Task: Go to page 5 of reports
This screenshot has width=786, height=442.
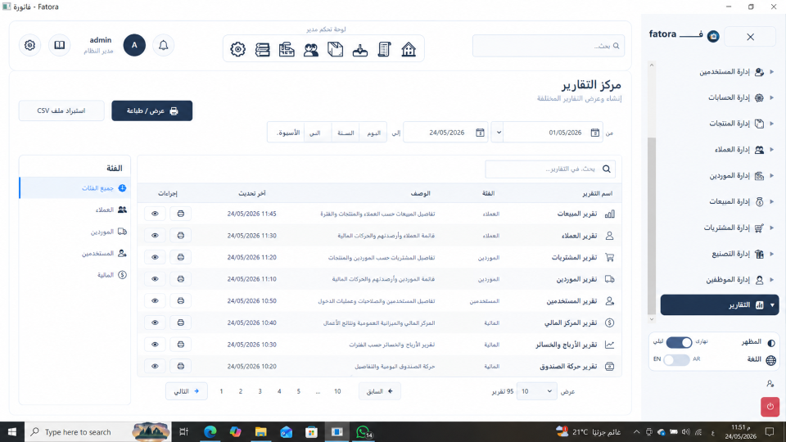Action: tap(298, 391)
